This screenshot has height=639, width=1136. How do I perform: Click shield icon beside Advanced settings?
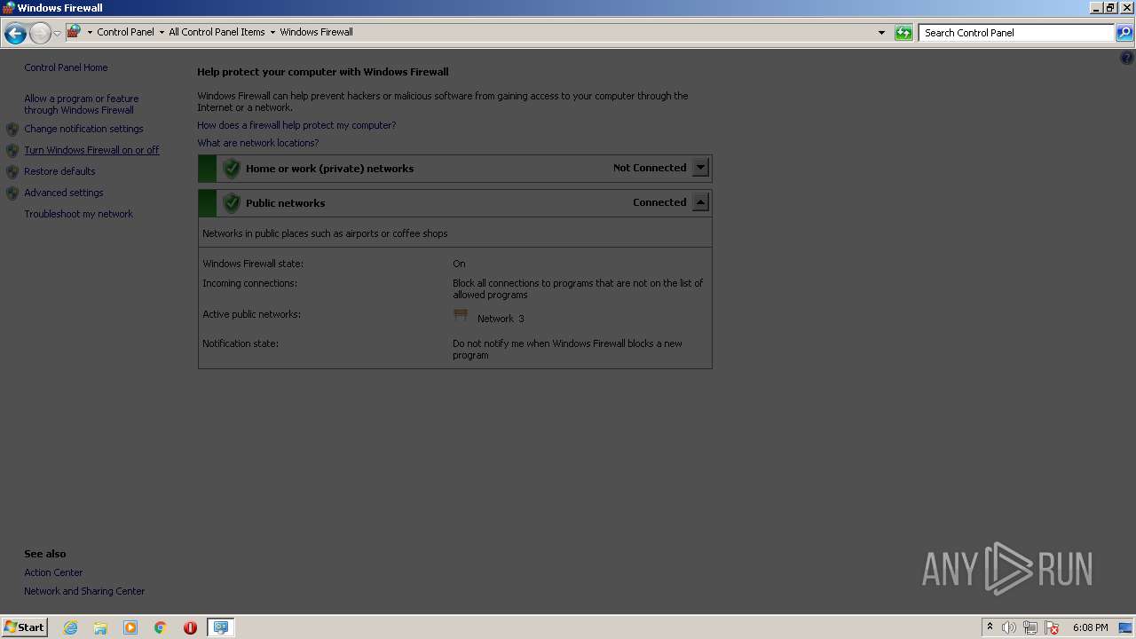[12, 193]
